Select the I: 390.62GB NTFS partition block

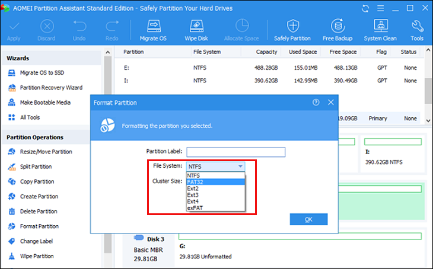coord(393,154)
